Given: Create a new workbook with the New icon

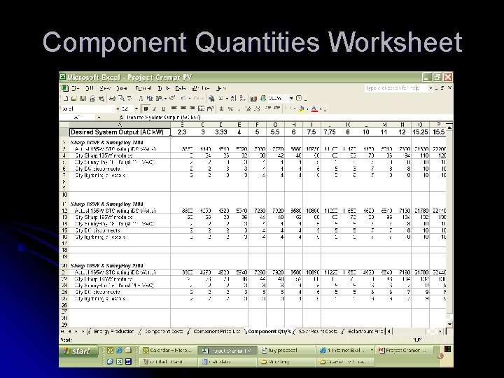Looking at the screenshot, I should [66, 99].
